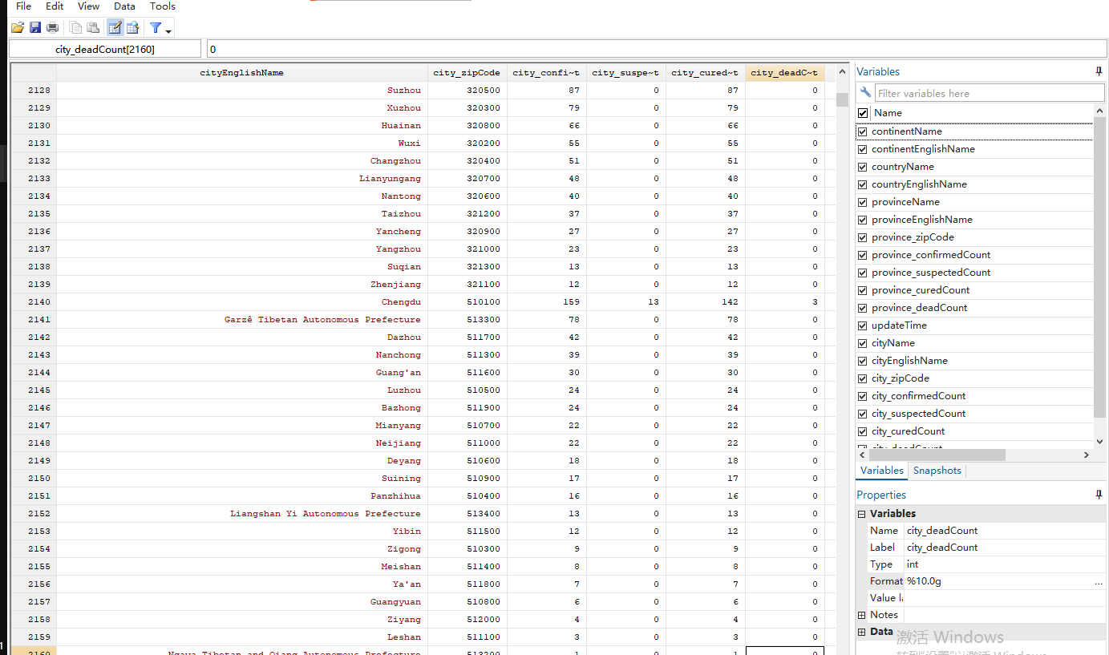This screenshot has width=1109, height=655.
Task: Click the Filter variables here input field
Action: [988, 93]
